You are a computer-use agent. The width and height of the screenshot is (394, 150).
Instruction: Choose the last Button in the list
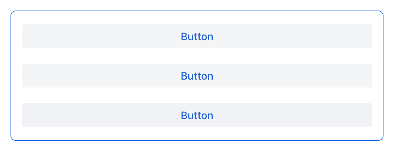point(197,115)
